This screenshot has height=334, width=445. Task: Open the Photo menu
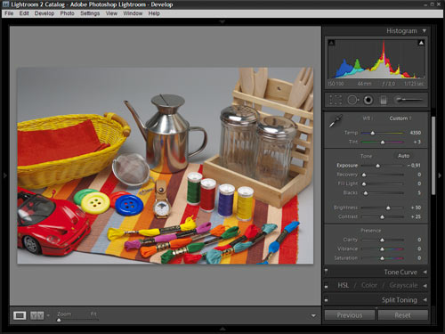pos(67,13)
